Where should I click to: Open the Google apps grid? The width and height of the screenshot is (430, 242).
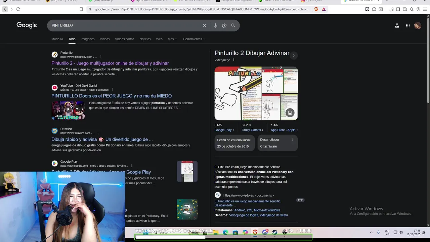click(407, 26)
